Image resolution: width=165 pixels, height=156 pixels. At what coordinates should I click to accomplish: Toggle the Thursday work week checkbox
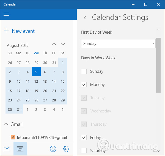84,124
